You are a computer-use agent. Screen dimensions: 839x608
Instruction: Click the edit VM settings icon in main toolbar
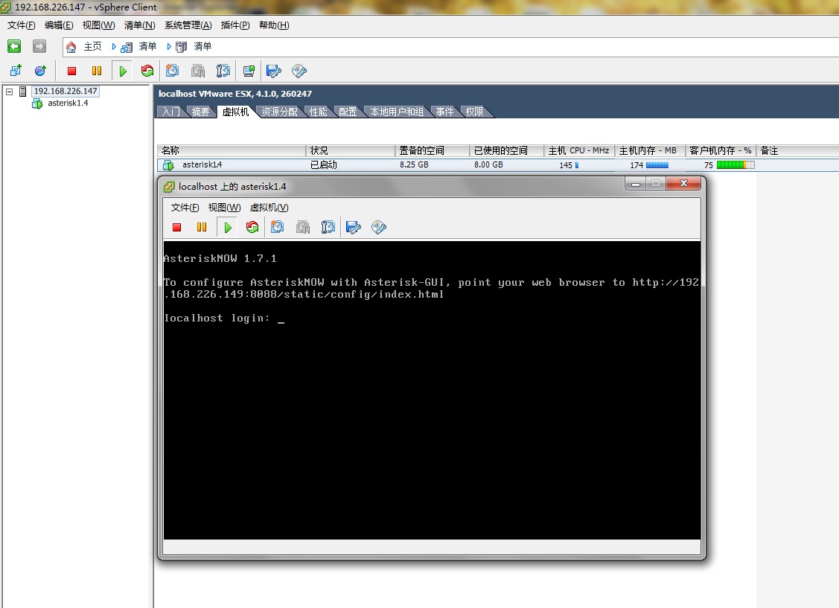273,71
